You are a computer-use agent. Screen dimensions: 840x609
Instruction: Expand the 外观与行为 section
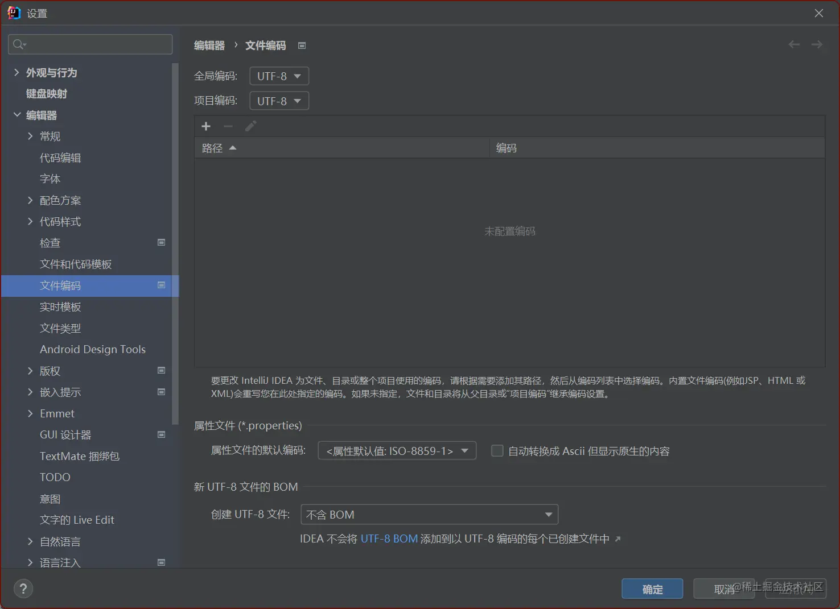[17, 72]
